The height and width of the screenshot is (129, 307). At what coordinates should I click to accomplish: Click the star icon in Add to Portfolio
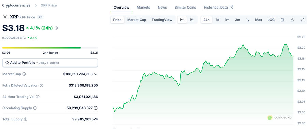point(7,63)
